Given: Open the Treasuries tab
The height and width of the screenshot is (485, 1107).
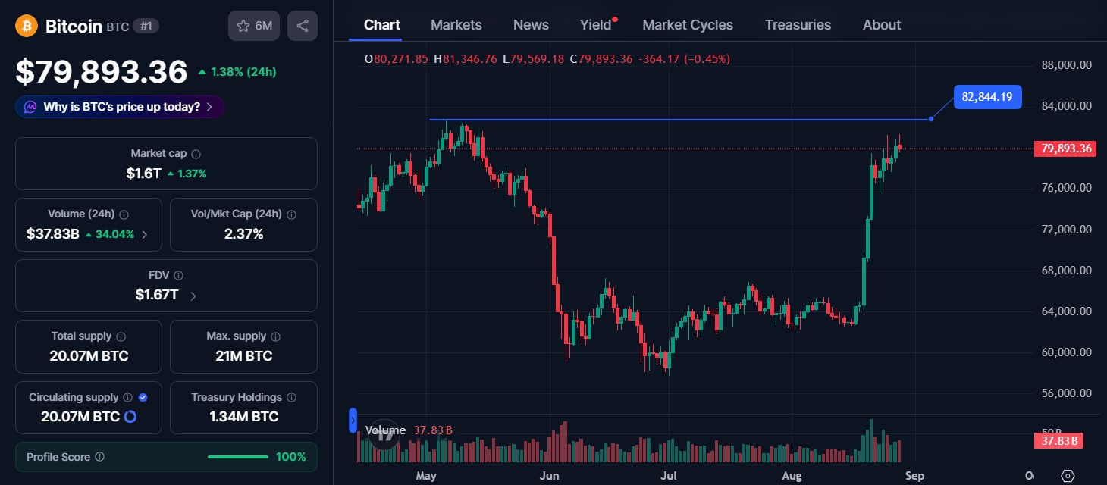Looking at the screenshot, I should pyautogui.click(x=798, y=25).
